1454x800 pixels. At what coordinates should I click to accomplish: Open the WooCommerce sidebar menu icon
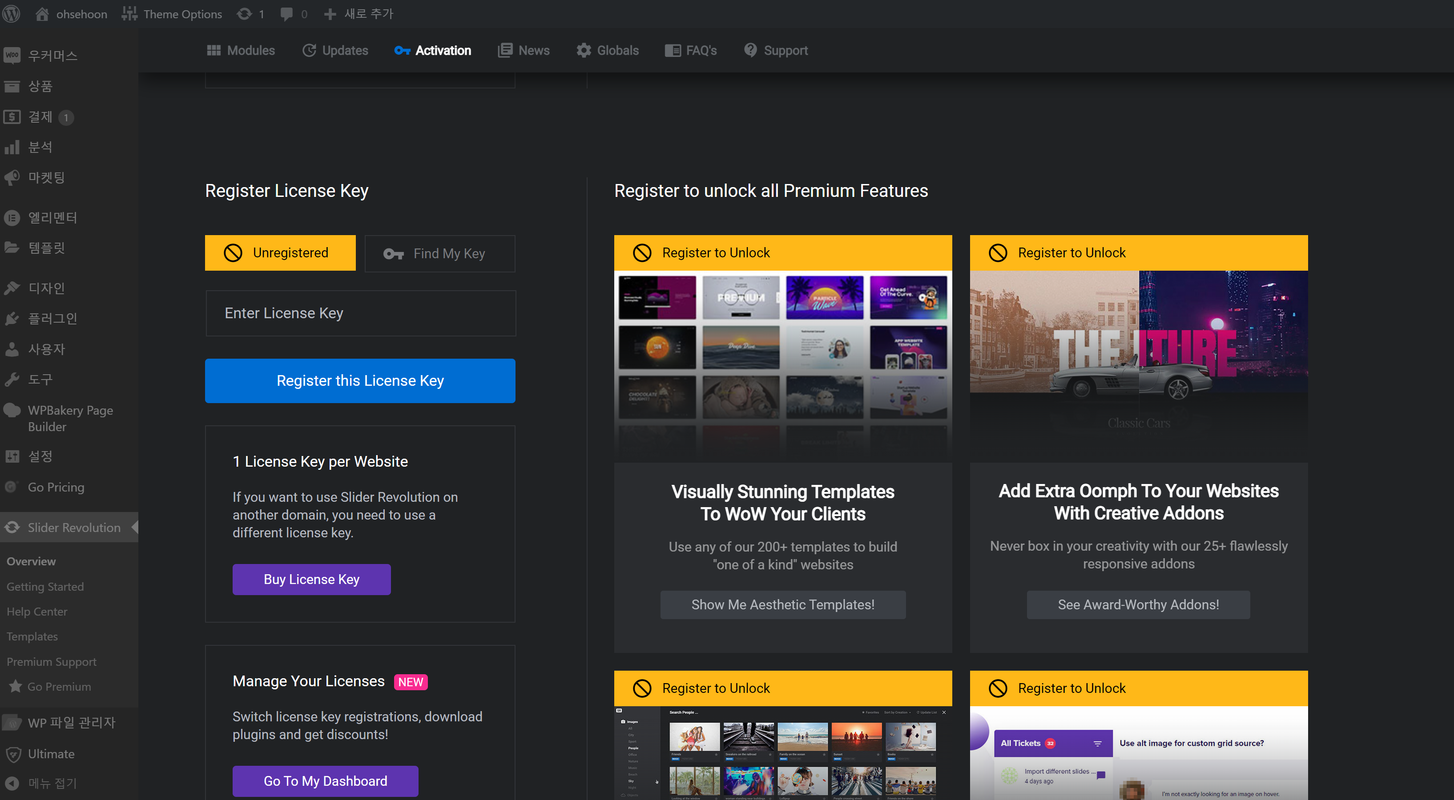12,55
